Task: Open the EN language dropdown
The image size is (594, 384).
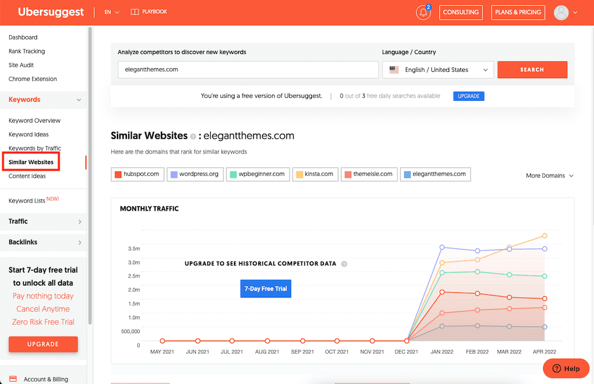Action: 112,12
